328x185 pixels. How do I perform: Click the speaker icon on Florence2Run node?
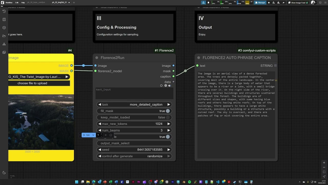click(x=169, y=86)
